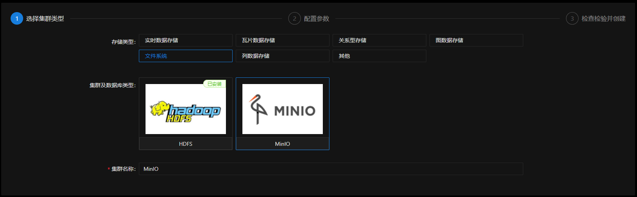The image size is (637, 197).
Task: Open the 选择集群类型 step
Action: click(x=45, y=18)
